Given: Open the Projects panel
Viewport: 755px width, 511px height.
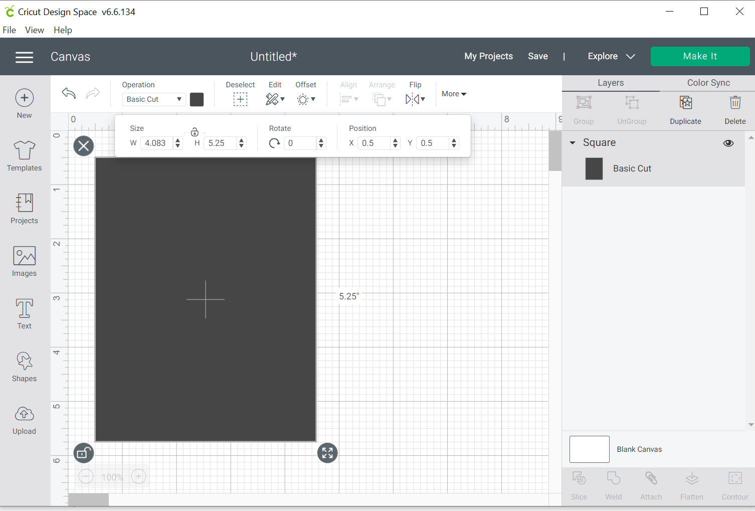Looking at the screenshot, I should click(x=24, y=209).
